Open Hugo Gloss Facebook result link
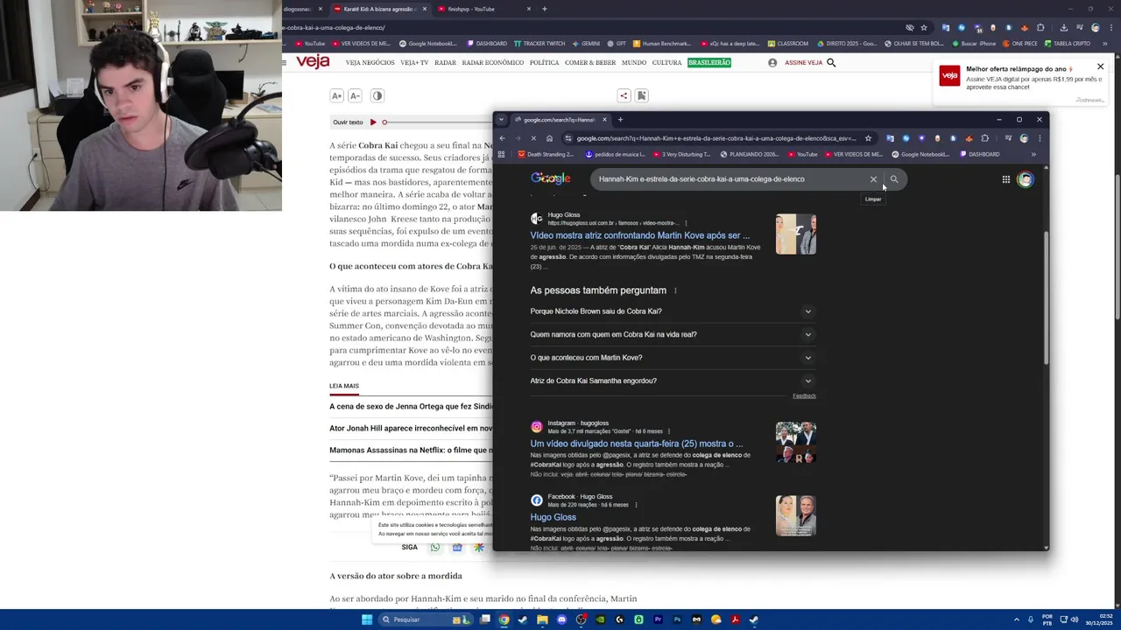The height and width of the screenshot is (630, 1121). pos(553,517)
